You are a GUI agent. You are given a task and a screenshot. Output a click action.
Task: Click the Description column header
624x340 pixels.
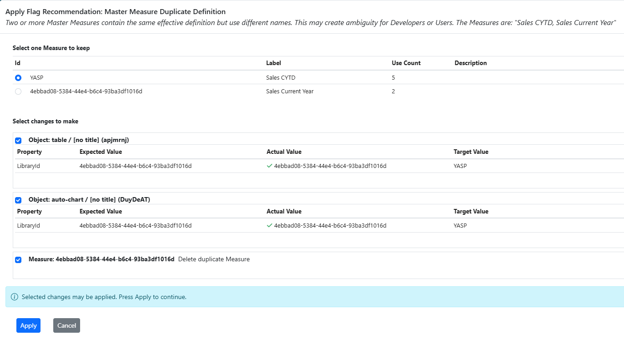471,63
